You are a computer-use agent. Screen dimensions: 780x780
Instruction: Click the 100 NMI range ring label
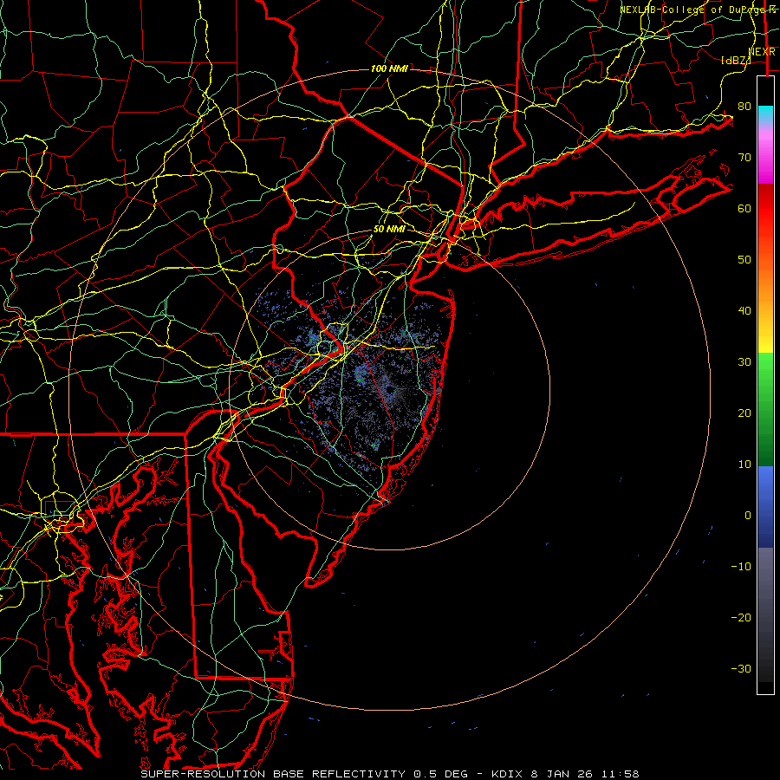click(x=389, y=68)
